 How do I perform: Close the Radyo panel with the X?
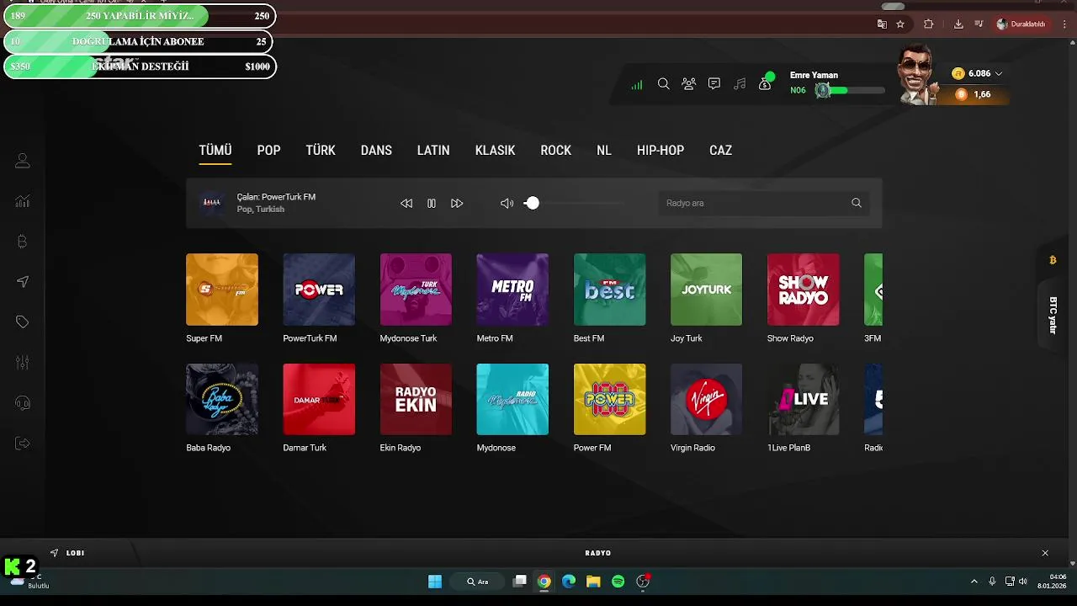pyautogui.click(x=1045, y=553)
